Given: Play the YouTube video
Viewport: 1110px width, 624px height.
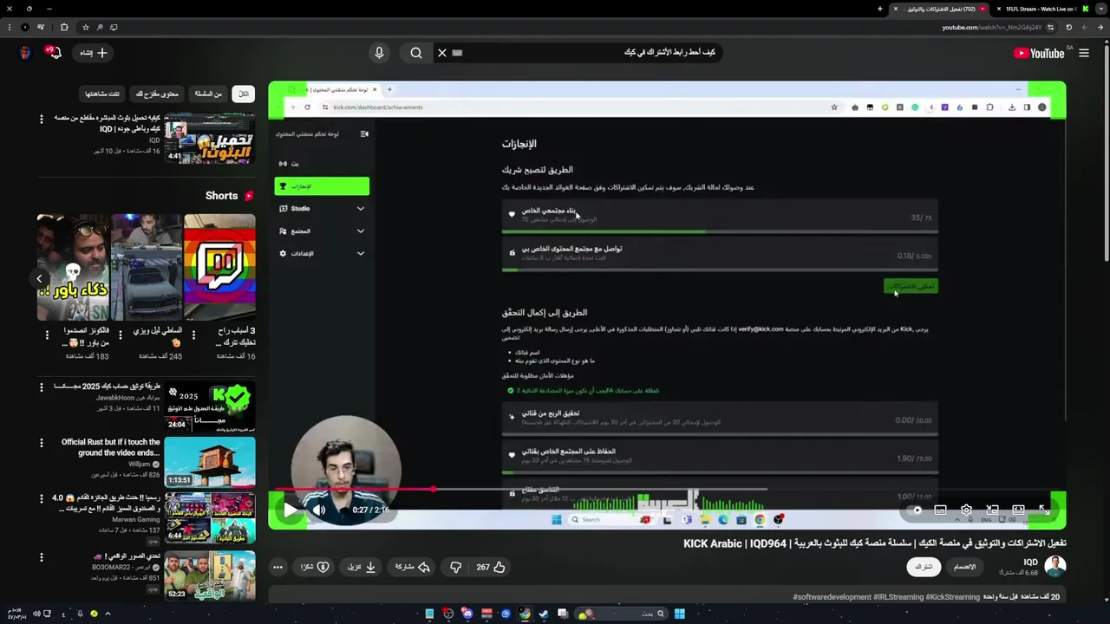Looking at the screenshot, I should point(290,510).
